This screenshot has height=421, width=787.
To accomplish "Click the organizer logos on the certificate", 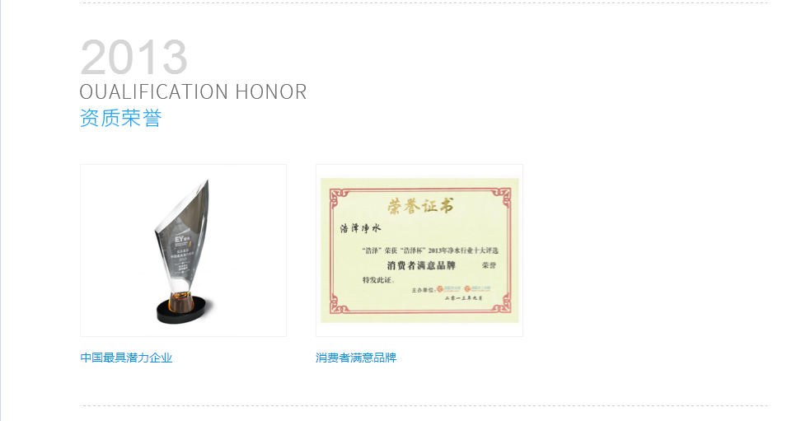I will [463, 288].
